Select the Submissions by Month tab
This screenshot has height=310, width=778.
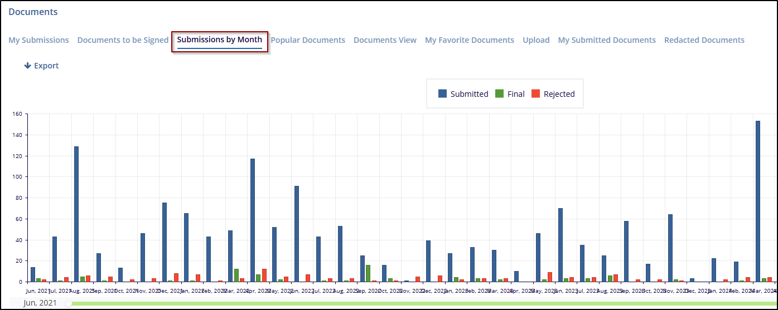pyautogui.click(x=219, y=40)
